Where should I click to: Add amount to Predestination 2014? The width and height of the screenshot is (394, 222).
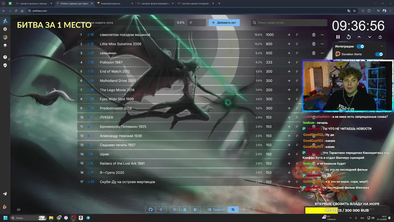(x=289, y=108)
